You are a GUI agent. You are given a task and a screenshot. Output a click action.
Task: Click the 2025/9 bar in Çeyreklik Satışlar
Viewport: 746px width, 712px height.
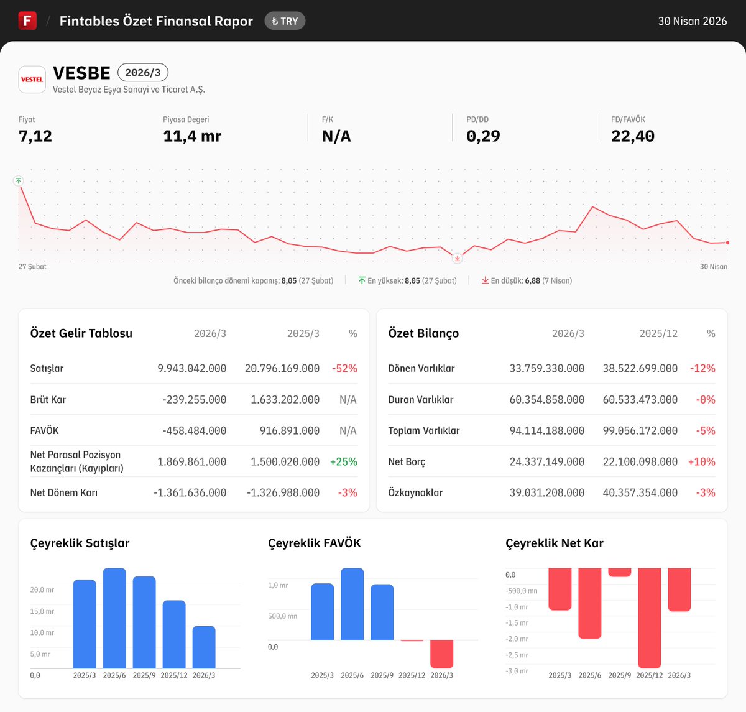144,622
